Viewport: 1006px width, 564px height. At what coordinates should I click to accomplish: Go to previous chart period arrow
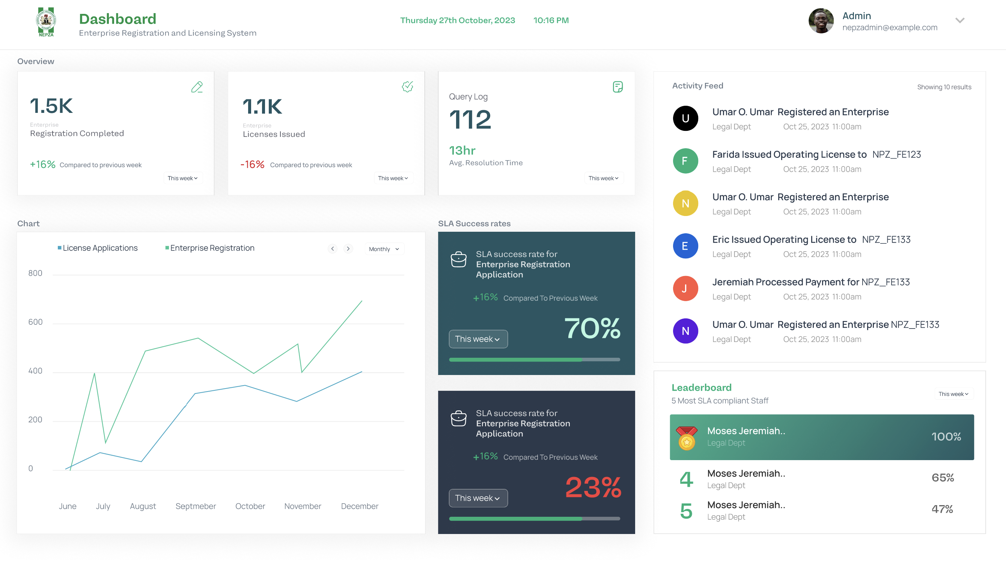pyautogui.click(x=332, y=249)
